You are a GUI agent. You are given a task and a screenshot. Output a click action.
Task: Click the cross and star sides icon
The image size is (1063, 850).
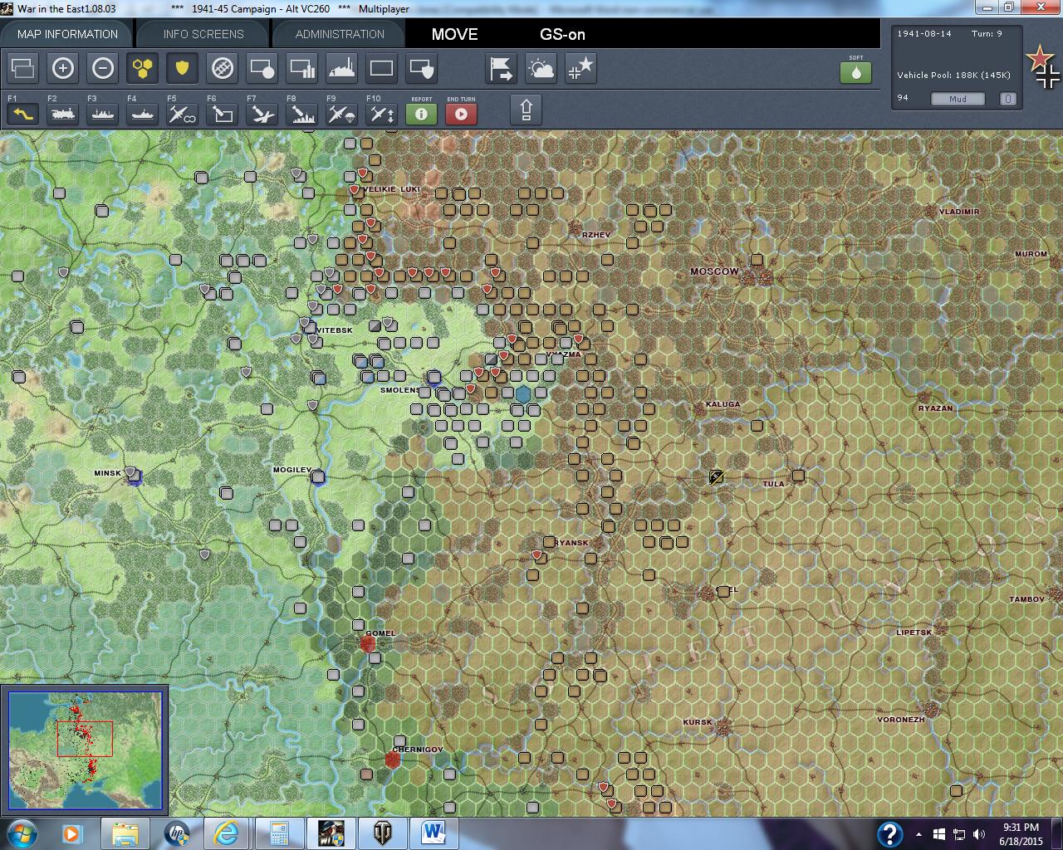580,68
